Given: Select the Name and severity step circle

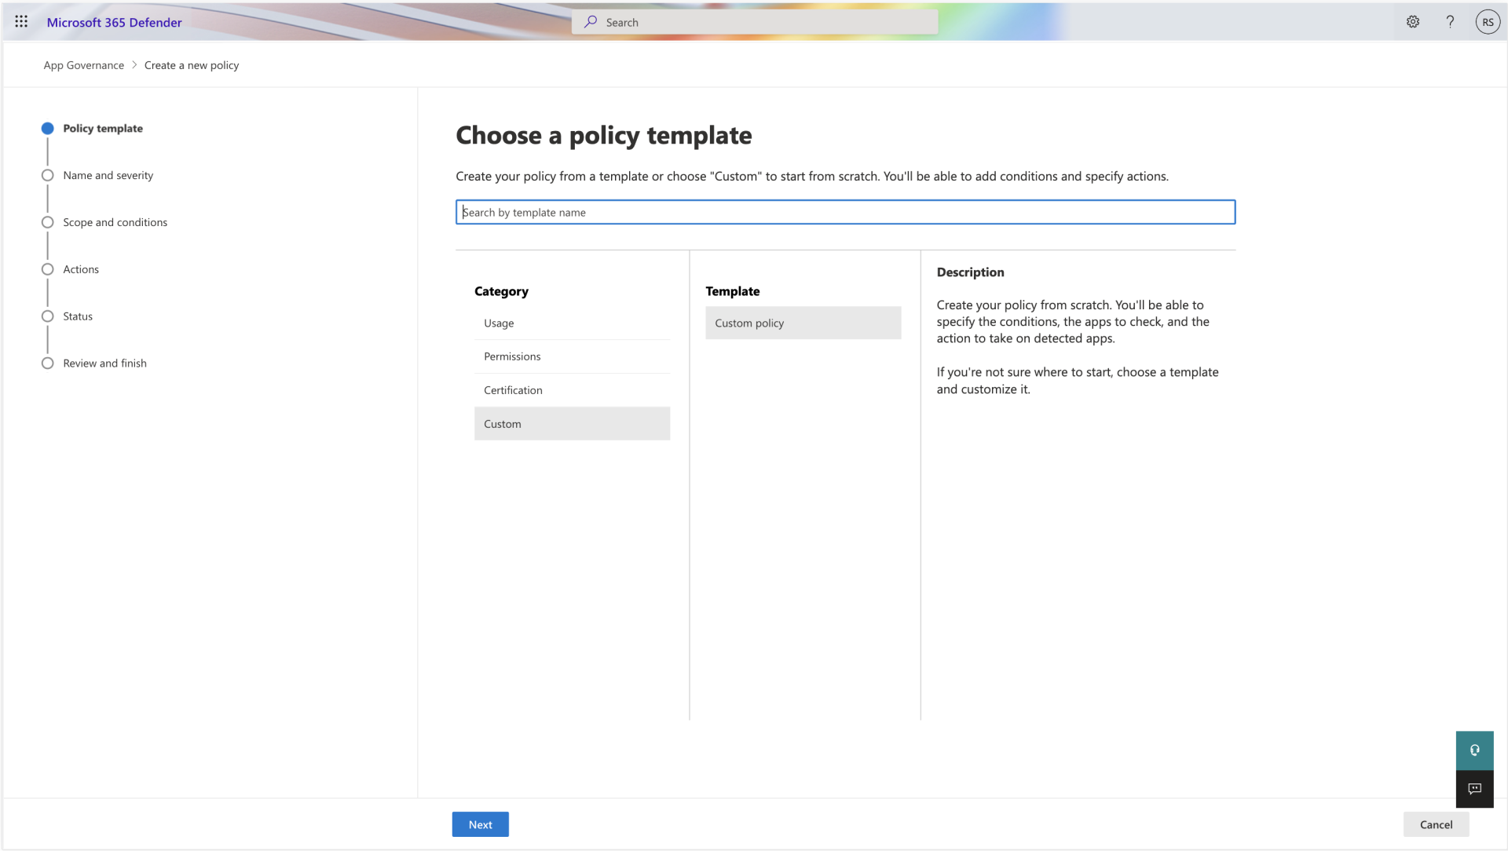Looking at the screenshot, I should coord(48,175).
